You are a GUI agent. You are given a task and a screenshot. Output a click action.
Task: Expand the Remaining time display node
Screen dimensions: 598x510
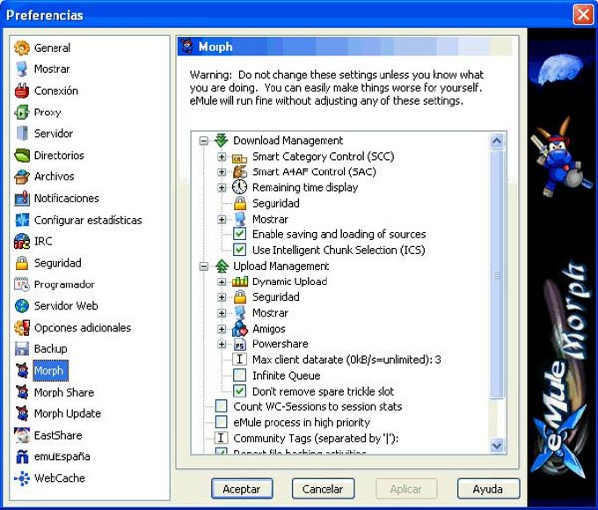222,187
